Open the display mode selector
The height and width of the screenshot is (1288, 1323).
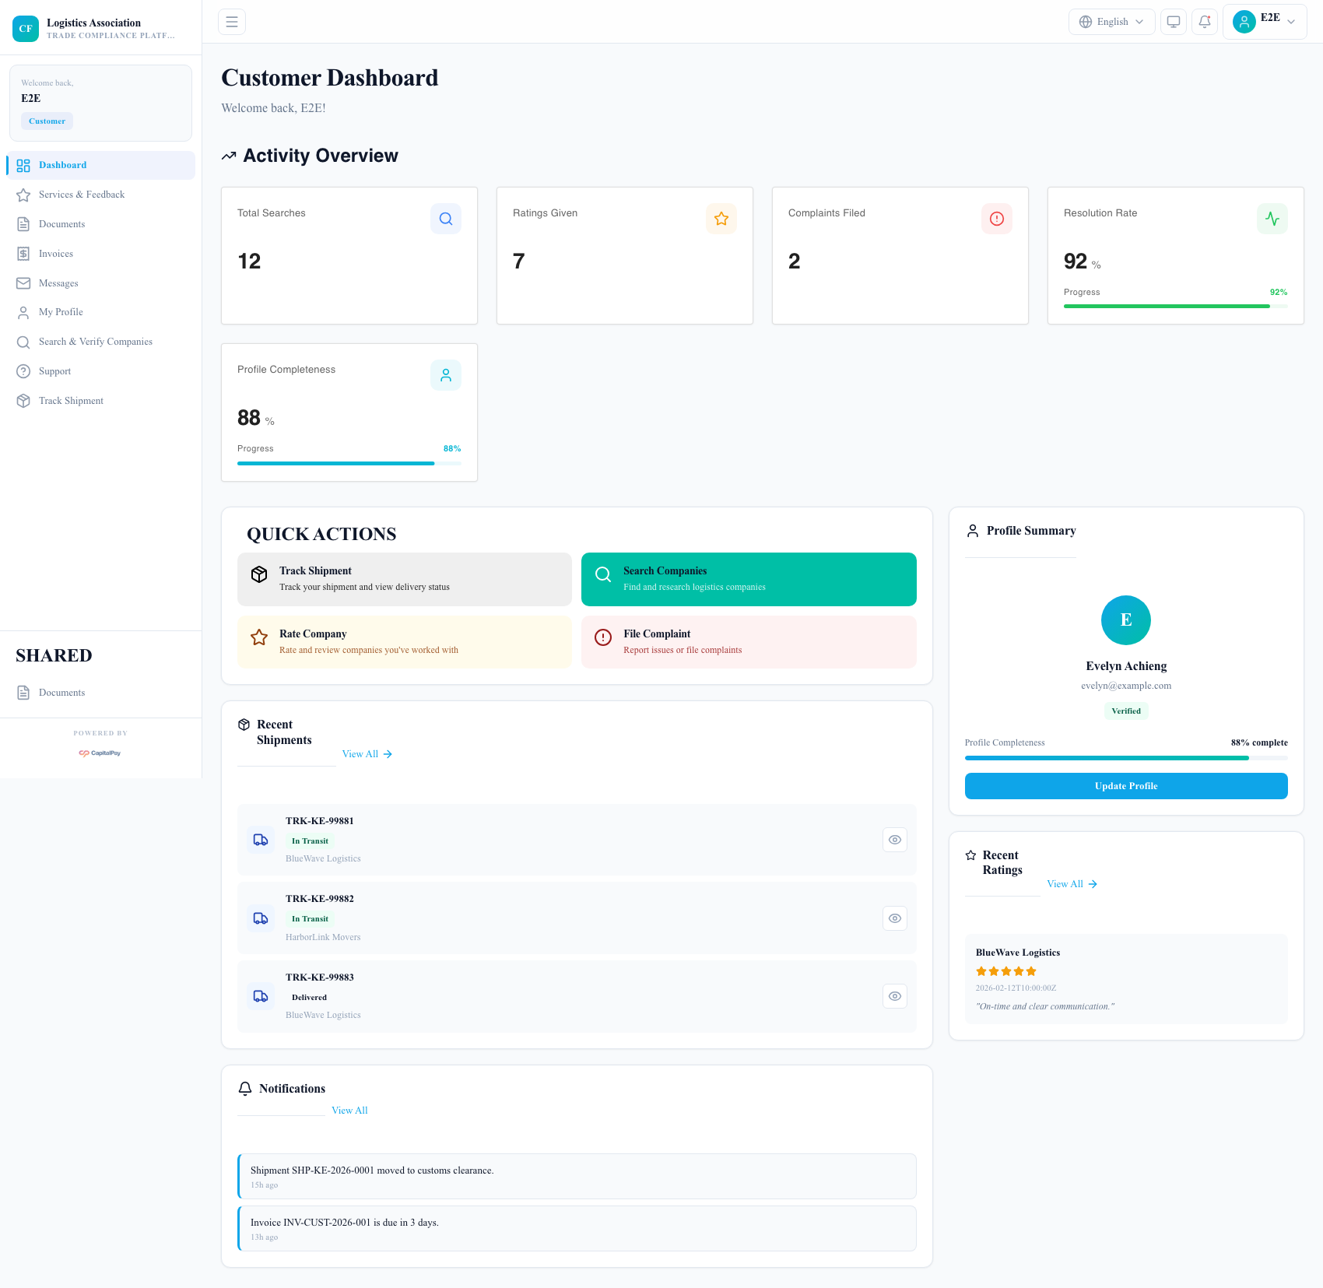1173,21
